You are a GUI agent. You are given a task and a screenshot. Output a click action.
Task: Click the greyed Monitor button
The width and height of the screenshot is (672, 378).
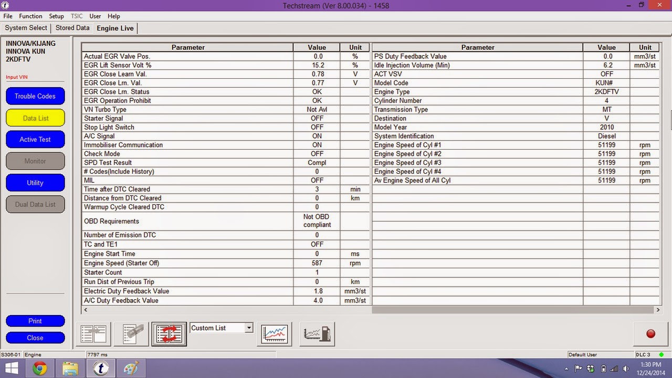(x=35, y=161)
